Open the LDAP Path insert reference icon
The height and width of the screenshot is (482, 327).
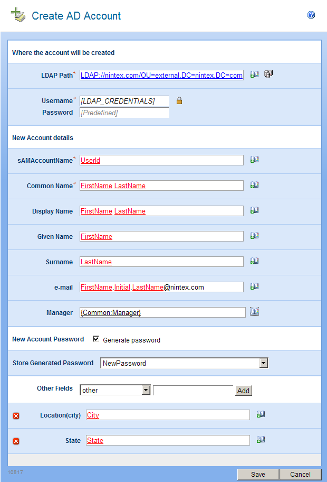pyautogui.click(x=254, y=75)
